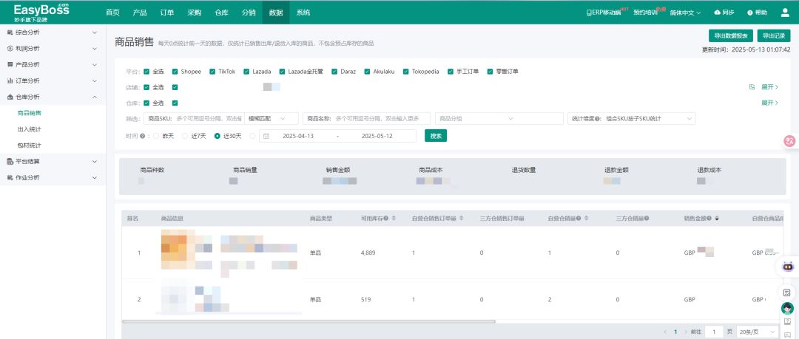Select 近7天 time radio button
Screen dimensions: 799x339
(x=185, y=136)
